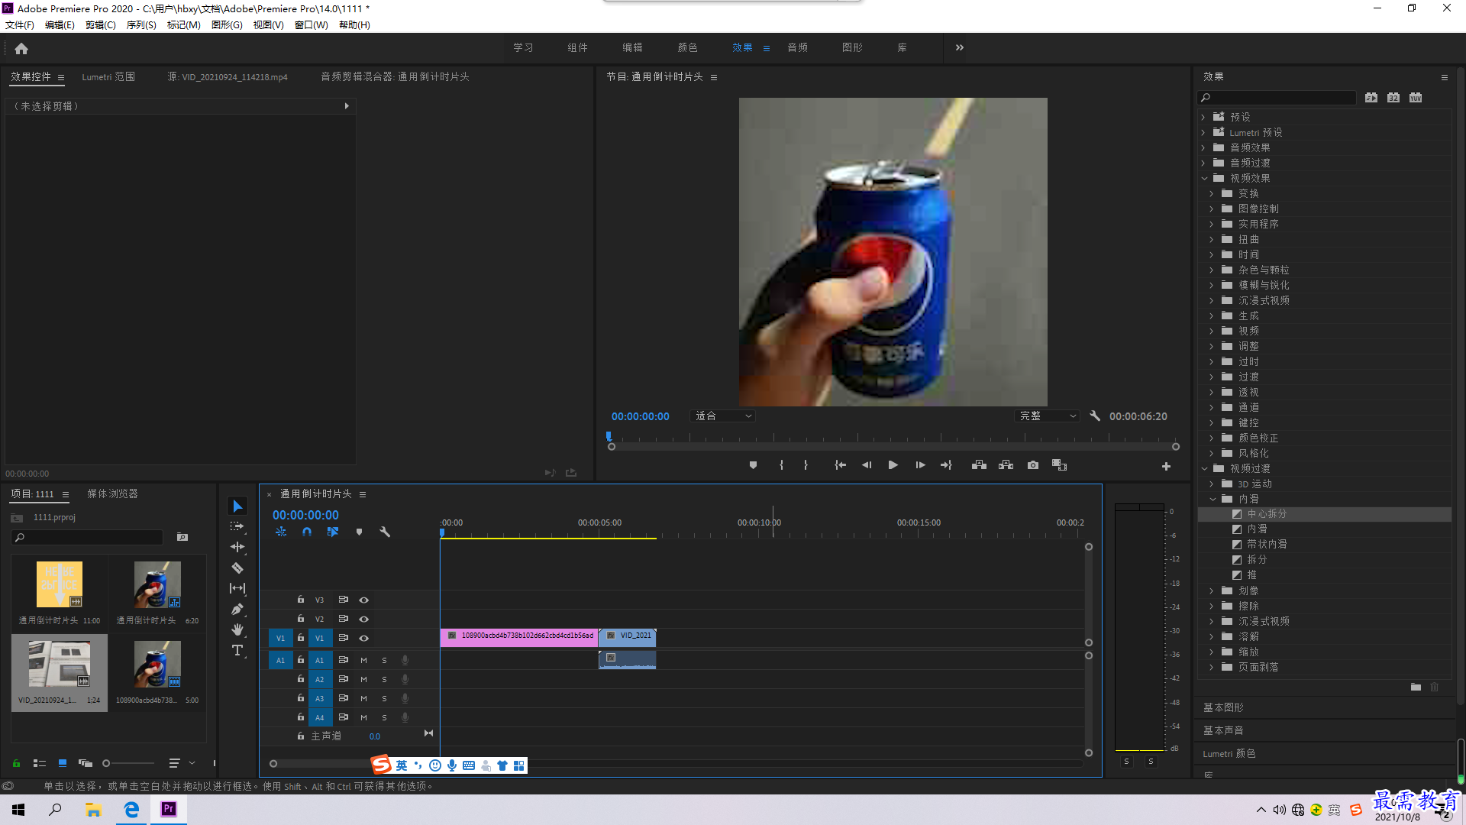Switch to the 颜色 workspace tab
This screenshot has height=825, width=1466.
pos(687,47)
